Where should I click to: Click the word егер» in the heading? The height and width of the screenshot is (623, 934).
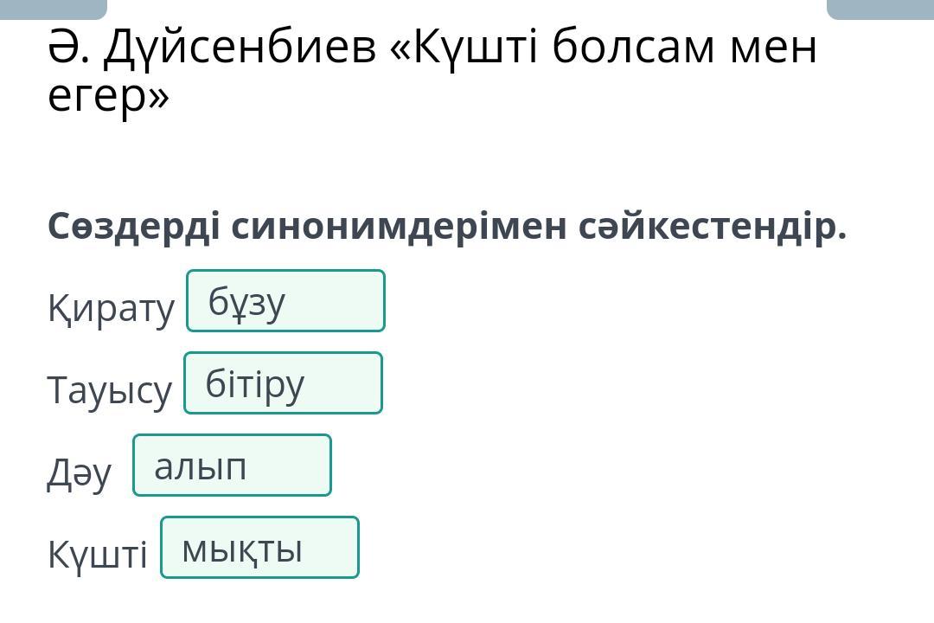click(x=108, y=97)
